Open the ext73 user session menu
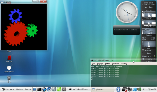 152,89
